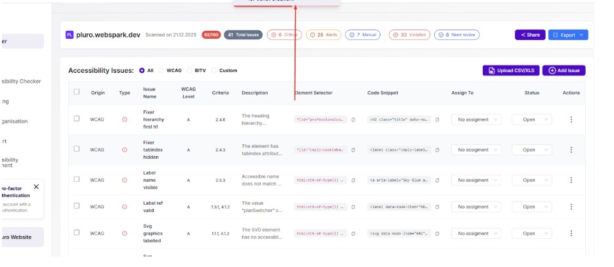Click the error type icon in Label ref valid row
Screen dimensions: 614x267
[125, 207]
